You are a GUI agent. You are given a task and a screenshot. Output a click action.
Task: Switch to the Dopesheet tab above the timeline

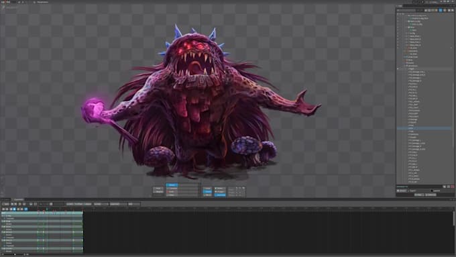pyautogui.click(x=18, y=199)
